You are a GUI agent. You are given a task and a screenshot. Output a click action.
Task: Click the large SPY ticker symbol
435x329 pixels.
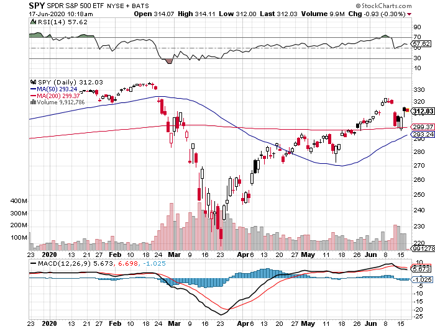point(37,6)
